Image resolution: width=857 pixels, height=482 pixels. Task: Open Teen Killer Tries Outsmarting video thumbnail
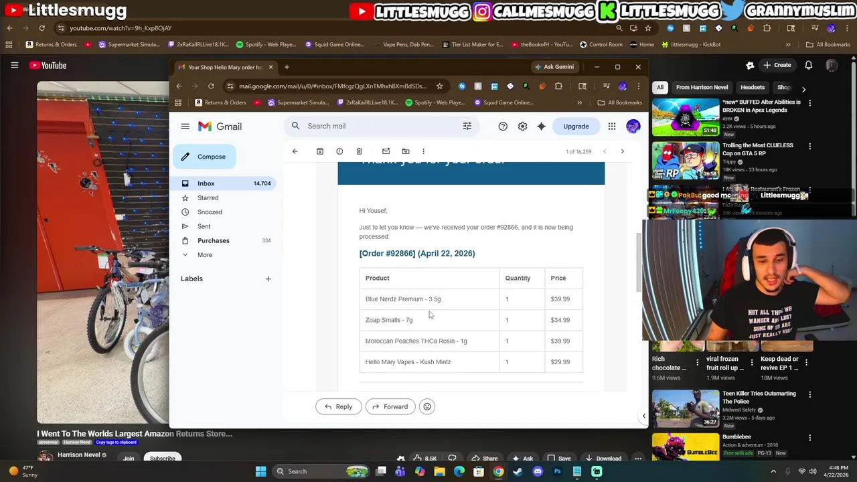point(686,408)
